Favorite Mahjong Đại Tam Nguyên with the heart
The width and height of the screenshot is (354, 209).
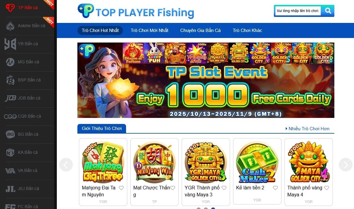coord(121,188)
